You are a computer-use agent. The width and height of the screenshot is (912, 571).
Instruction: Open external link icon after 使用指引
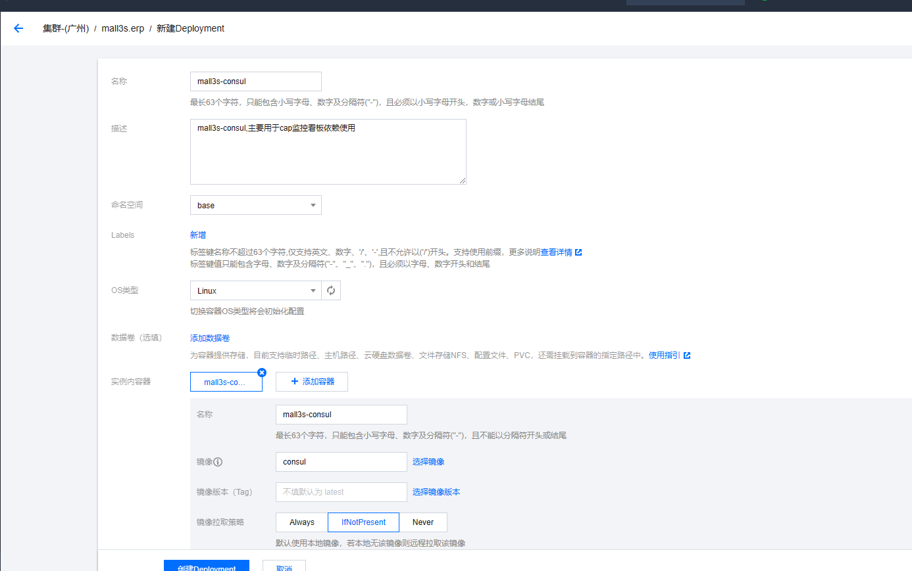pos(687,355)
